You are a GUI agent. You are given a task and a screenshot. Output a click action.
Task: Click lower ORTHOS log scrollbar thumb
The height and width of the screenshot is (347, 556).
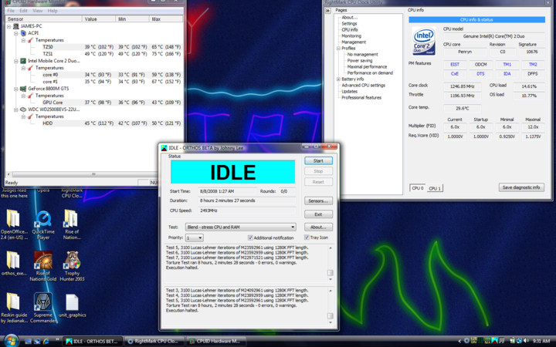pos(331,315)
